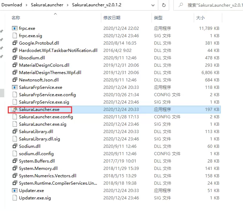Select the System.Memory.dll file name
The image size is (243, 211).
[38, 169]
